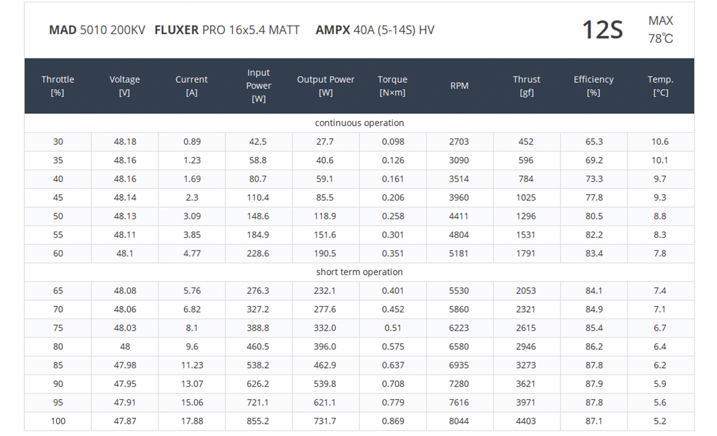Image resolution: width=717 pixels, height=436 pixels.
Task: Click the AMPX 40A (5-14S) HV text
Action: coord(375,30)
